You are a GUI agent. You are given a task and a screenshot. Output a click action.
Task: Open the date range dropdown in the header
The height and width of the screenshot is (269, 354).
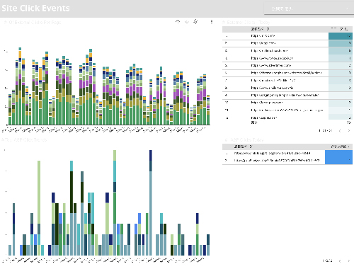[x=309, y=8]
